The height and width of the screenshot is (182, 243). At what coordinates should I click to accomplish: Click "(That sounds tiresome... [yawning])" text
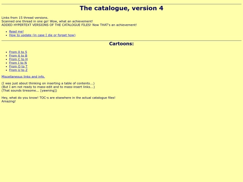(29, 90)
